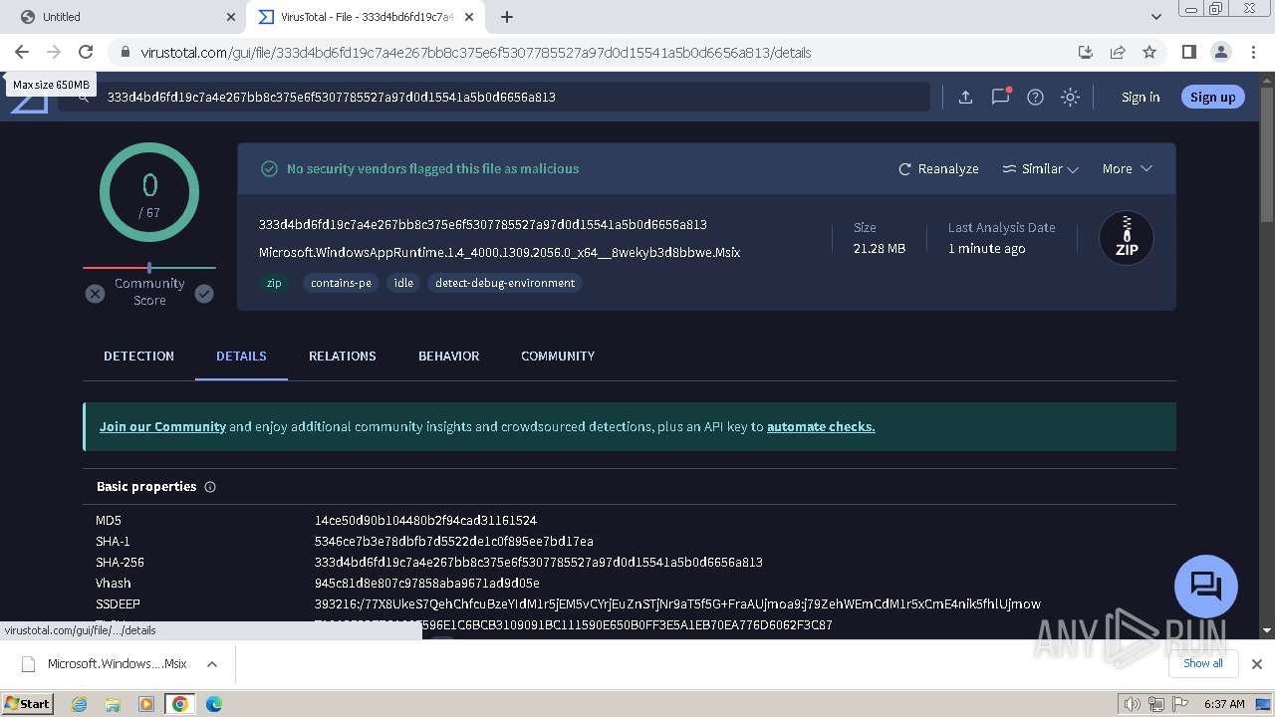Reload the page
The height and width of the screenshot is (717, 1275).
(x=86, y=52)
